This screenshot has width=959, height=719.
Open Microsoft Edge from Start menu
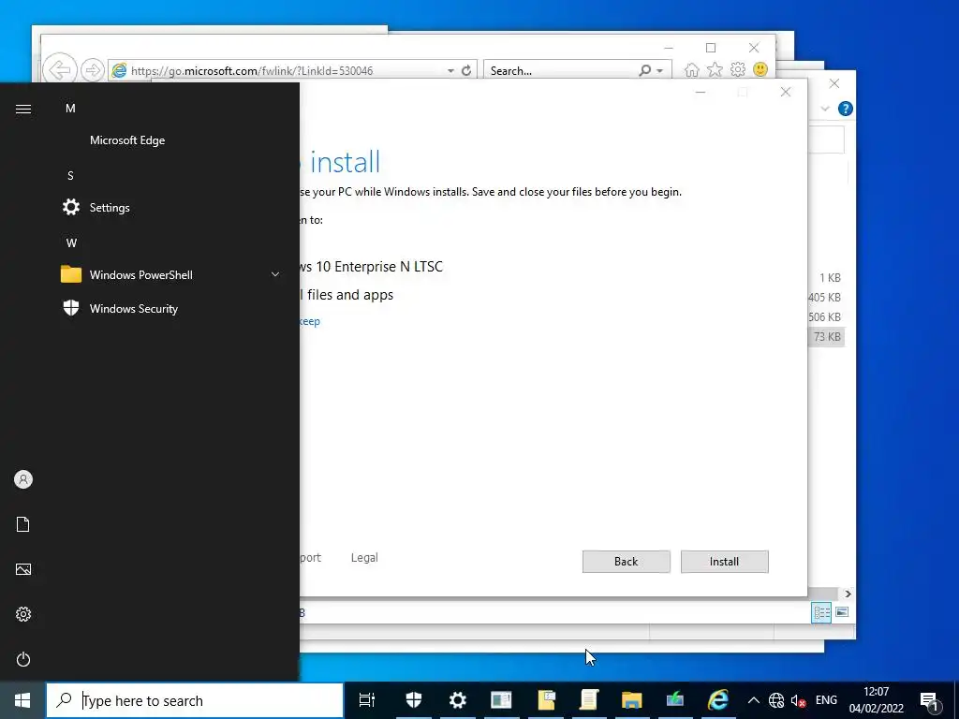[127, 140]
